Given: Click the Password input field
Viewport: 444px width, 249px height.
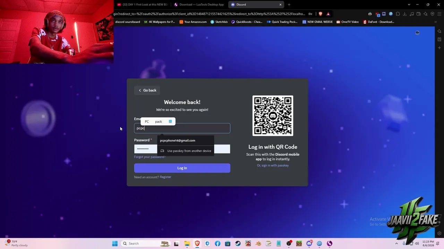Looking at the screenshot, I should pos(182,149).
